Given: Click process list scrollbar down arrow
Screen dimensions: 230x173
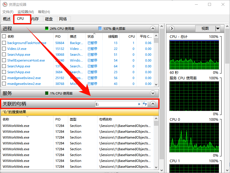Looking at the screenshot, I should tap(156, 85).
